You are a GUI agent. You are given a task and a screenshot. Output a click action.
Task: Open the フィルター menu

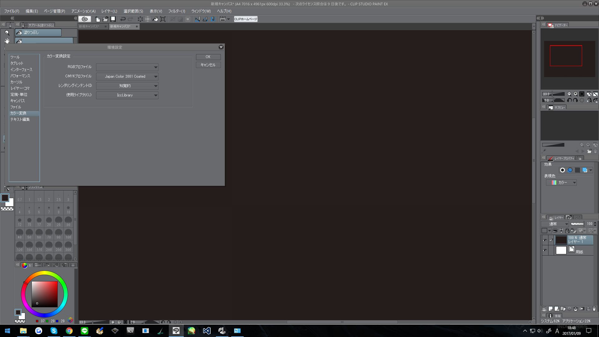(x=177, y=11)
